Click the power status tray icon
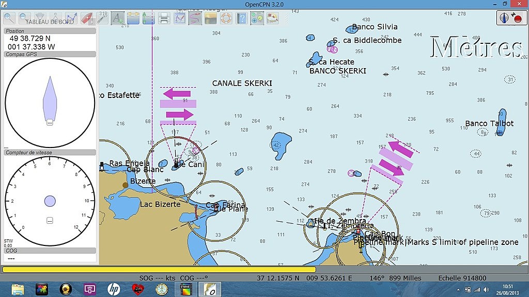The width and height of the screenshot is (529, 297). point(468,290)
